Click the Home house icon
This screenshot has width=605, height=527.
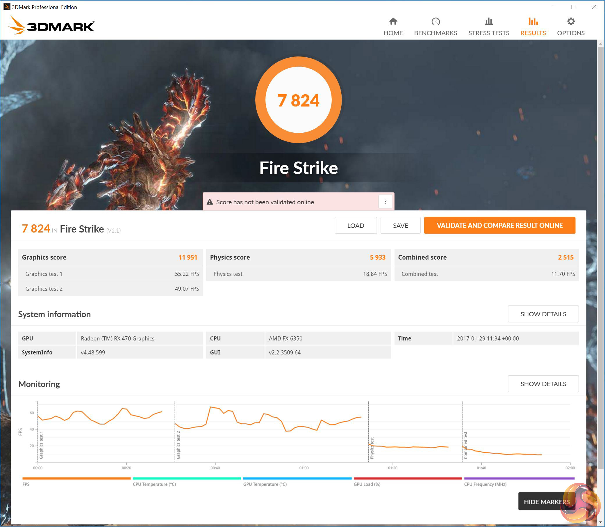tap(393, 21)
